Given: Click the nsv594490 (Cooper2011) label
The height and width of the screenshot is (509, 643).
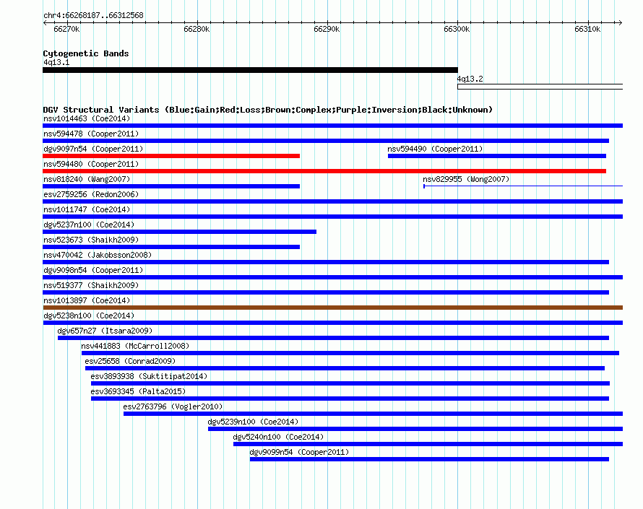Looking at the screenshot, I should tap(435, 149).
